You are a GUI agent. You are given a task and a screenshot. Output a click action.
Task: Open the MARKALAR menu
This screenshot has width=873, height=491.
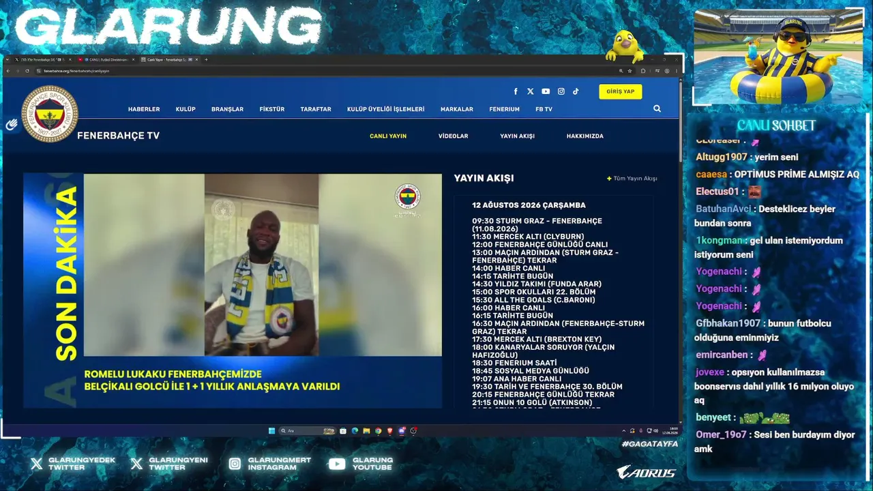(457, 109)
